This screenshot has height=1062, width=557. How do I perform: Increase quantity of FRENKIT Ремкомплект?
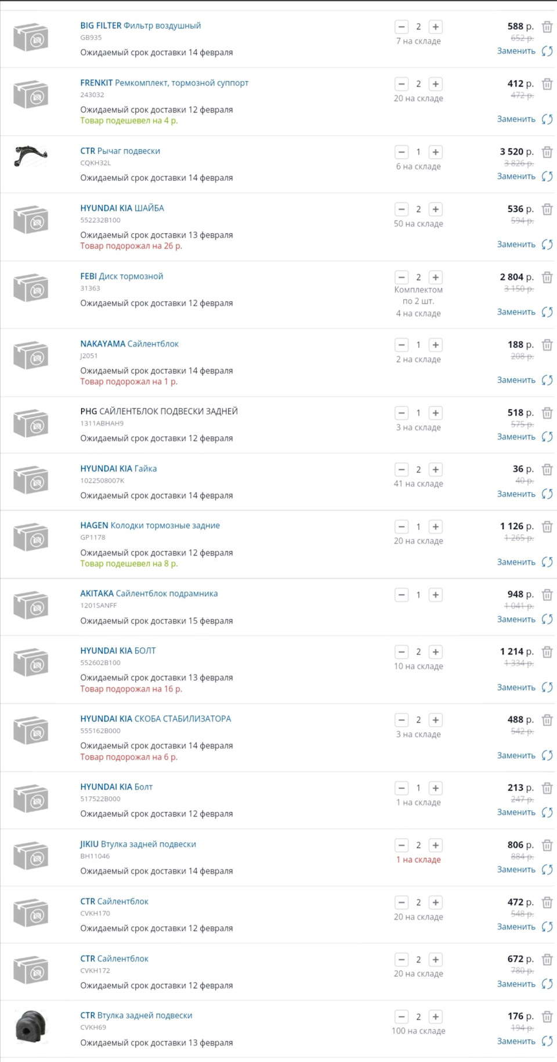(435, 84)
